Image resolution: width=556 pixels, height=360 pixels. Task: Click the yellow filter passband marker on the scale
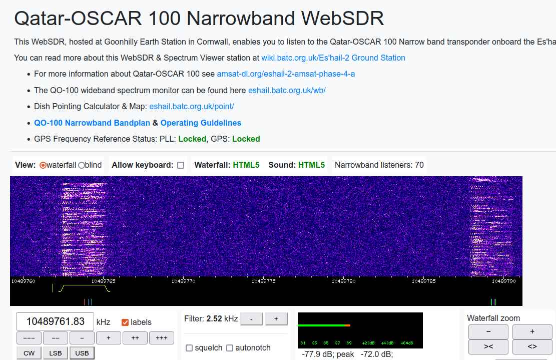point(85,288)
